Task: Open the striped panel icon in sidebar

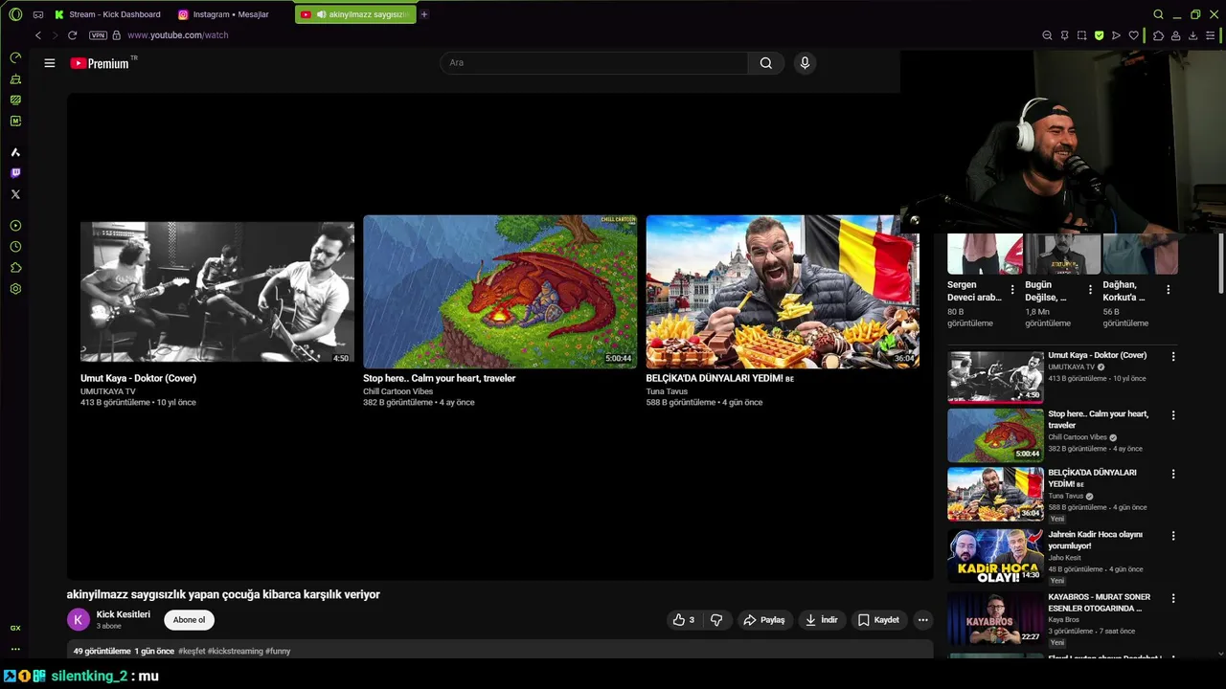Action: point(15,100)
